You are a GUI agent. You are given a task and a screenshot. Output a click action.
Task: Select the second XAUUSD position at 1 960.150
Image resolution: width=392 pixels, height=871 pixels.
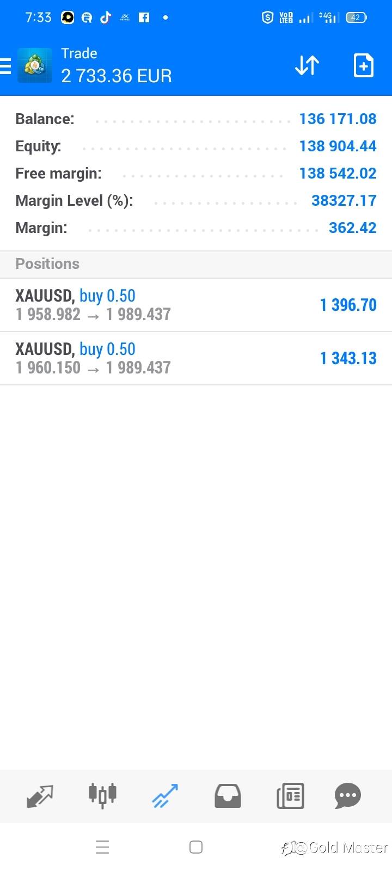coord(196,358)
